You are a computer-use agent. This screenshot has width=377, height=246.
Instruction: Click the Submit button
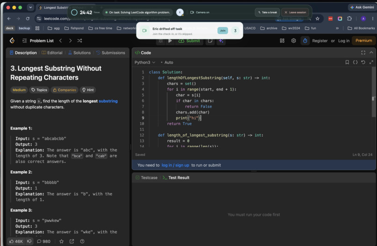[189, 41]
